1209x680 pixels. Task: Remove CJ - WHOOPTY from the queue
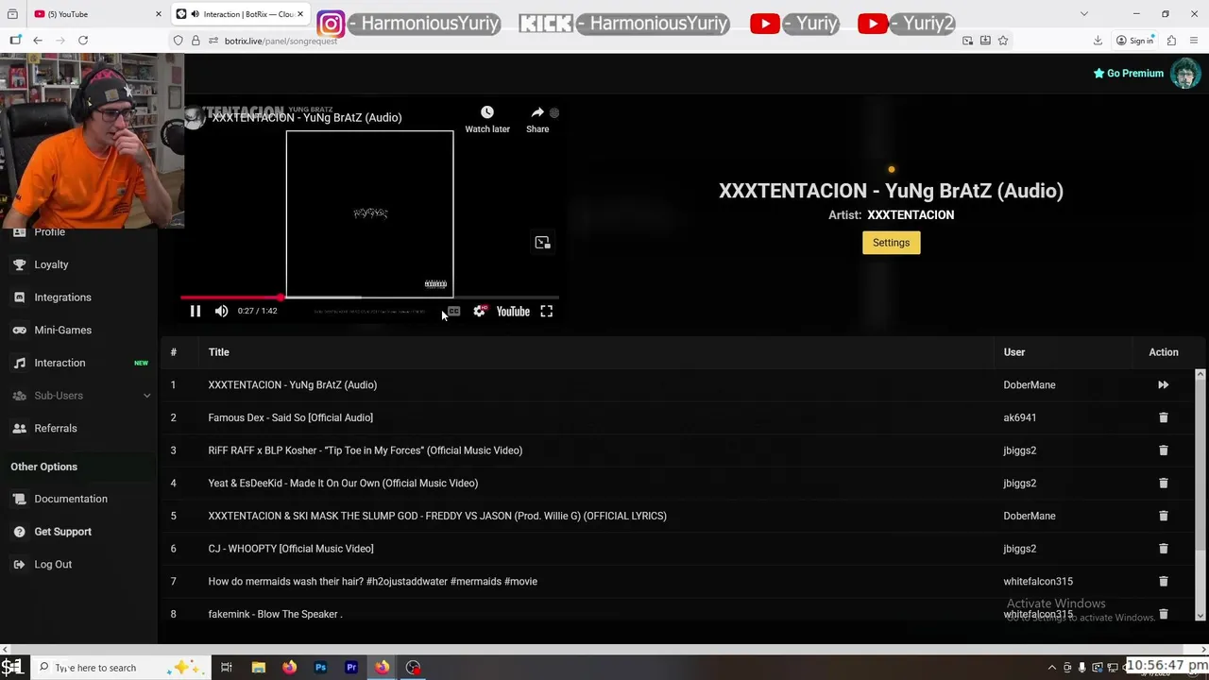[x=1164, y=549]
